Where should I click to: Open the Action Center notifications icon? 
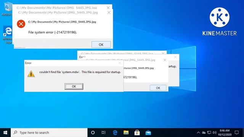[237, 132]
